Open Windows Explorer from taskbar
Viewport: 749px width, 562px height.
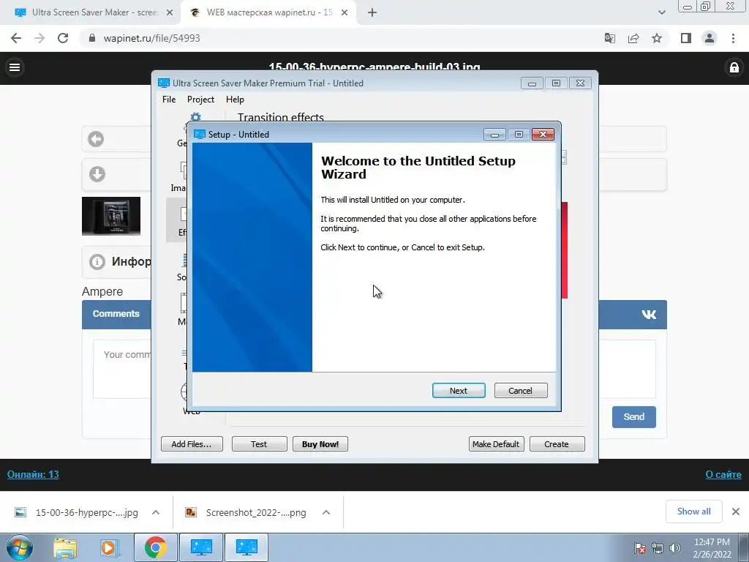[65, 547]
